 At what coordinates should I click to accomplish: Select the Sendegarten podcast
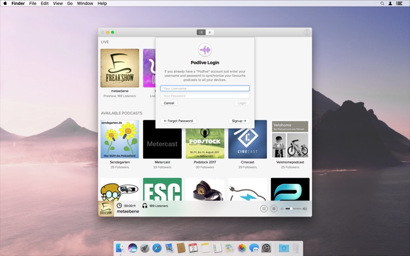(119, 139)
